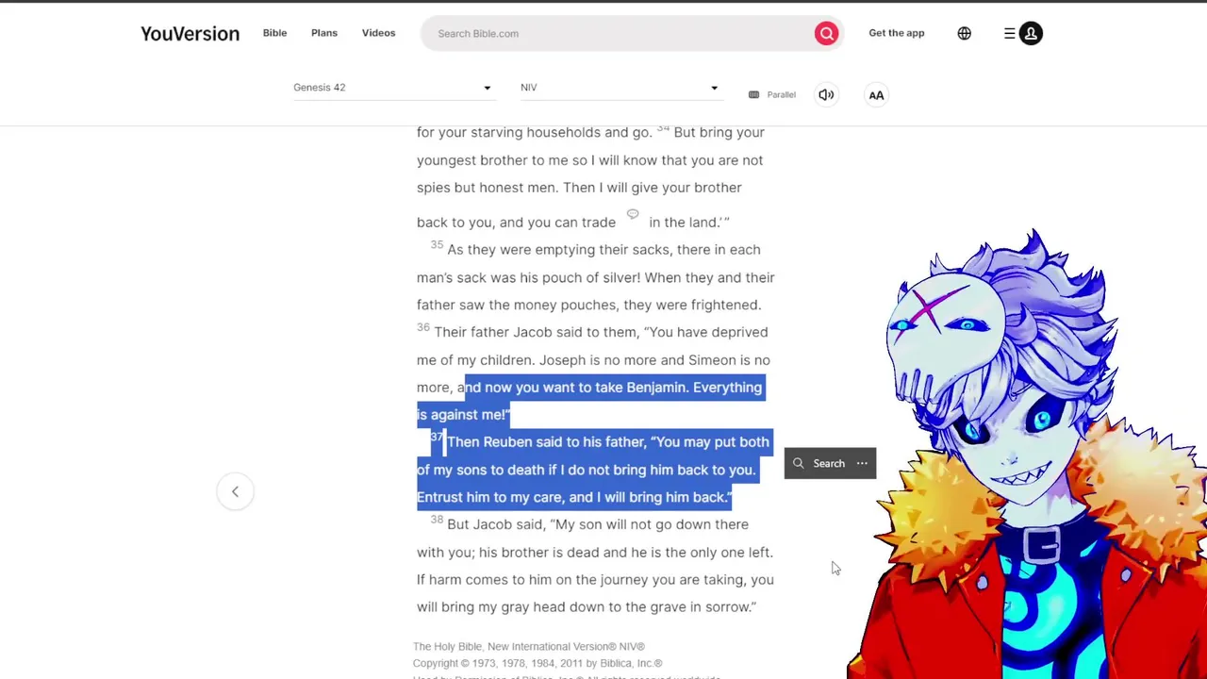This screenshot has height=679, width=1207.
Task: Open more options ellipsis in selection popup
Action: (x=862, y=463)
